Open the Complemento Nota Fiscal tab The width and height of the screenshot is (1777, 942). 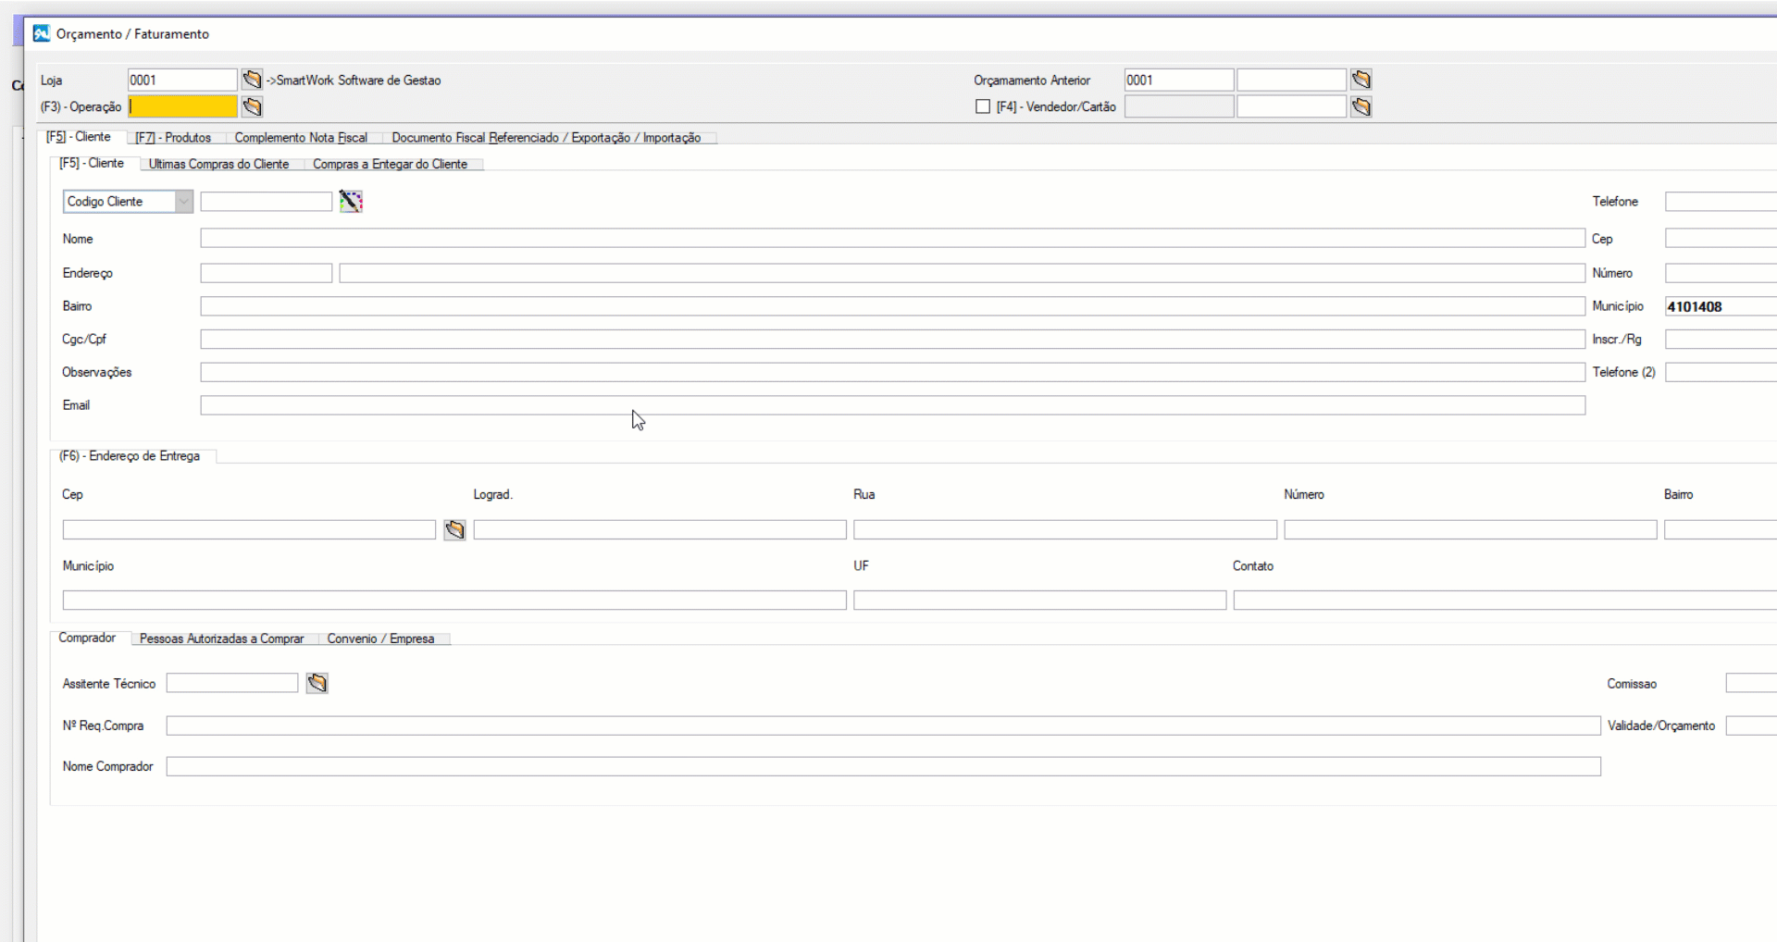point(301,137)
